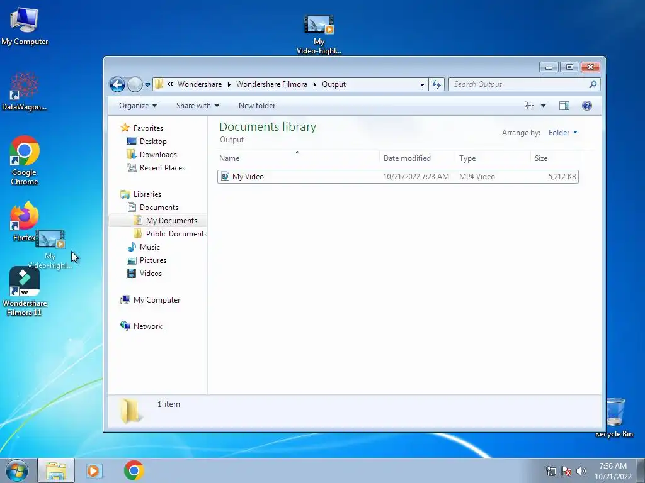Open Arrange by Folder dropdown
Image resolution: width=645 pixels, height=483 pixels.
point(563,132)
